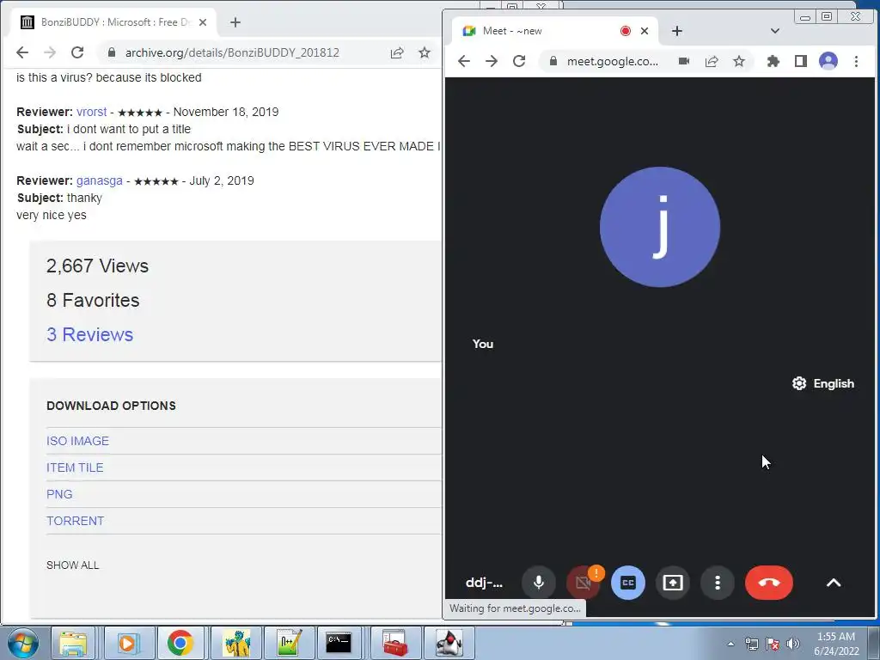Click the meeting code ddj-... label
Screen dimensions: 880x660
(484, 583)
